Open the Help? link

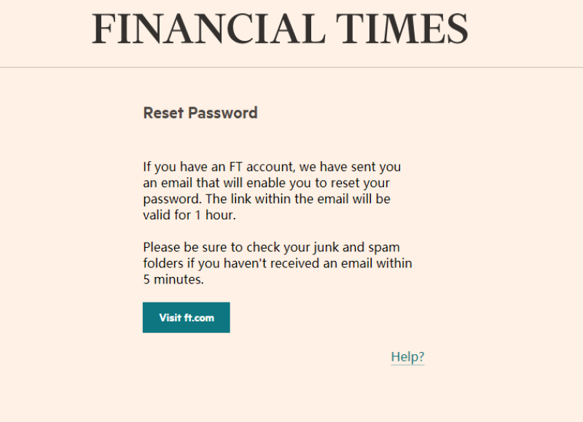point(407,357)
